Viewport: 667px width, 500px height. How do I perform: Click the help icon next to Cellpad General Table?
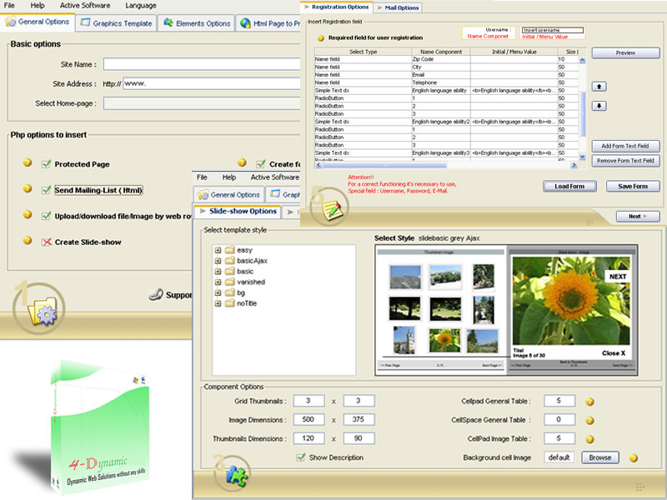coord(590,402)
